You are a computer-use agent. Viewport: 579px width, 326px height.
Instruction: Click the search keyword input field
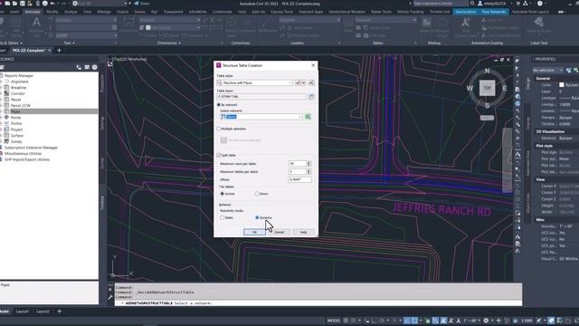click(x=441, y=4)
